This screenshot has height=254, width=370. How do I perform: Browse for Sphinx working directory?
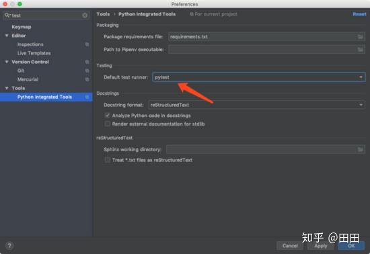click(x=360, y=149)
